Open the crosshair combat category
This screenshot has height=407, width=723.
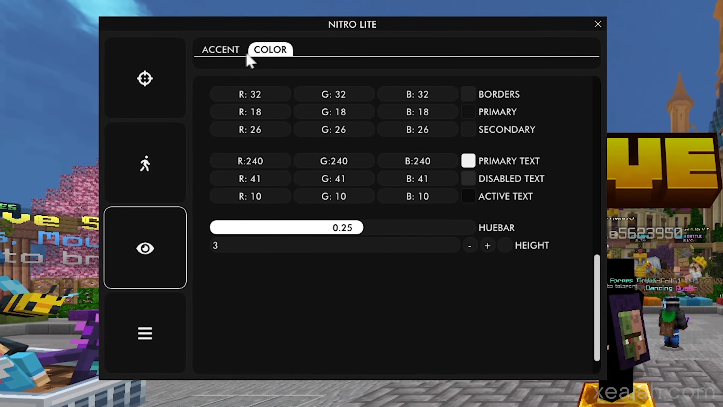[x=145, y=78]
